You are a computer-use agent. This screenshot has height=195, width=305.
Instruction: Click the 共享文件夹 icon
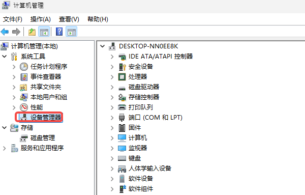point(23,87)
